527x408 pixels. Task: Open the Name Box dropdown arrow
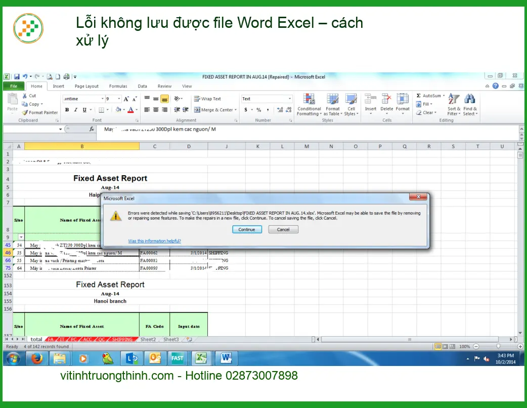click(61, 129)
